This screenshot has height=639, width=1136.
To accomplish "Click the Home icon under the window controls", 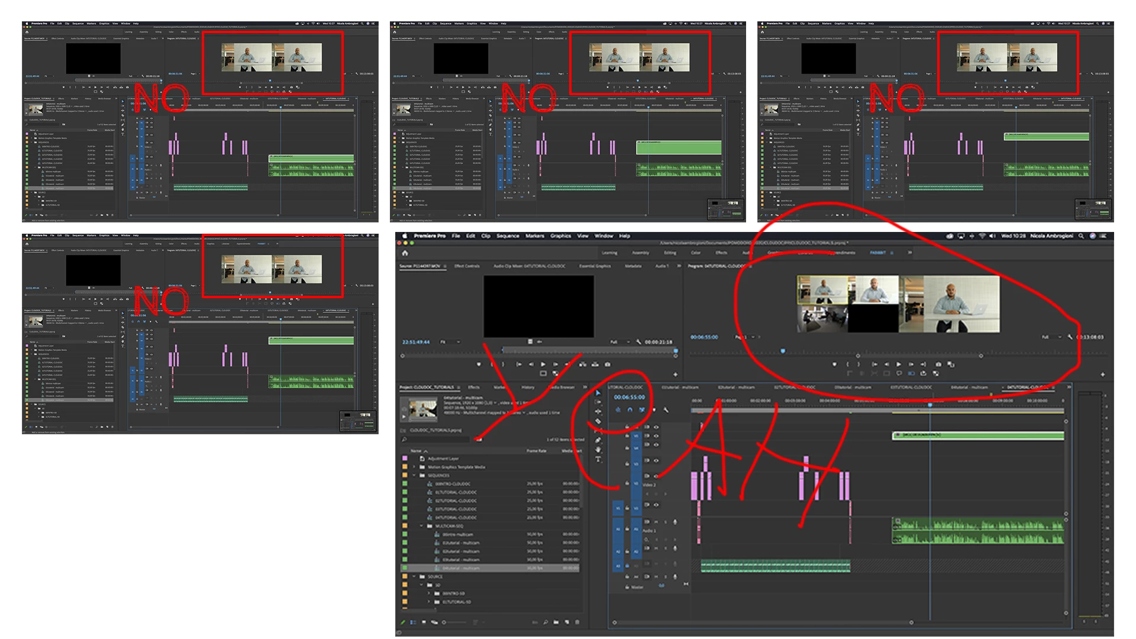I will 405,253.
